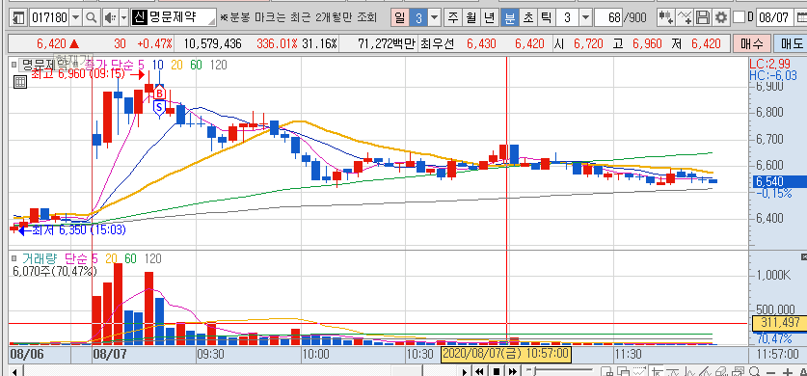Click the zoom magnifier icon bottom right
Viewport: 807px width, 376px height.
[x=755, y=372]
